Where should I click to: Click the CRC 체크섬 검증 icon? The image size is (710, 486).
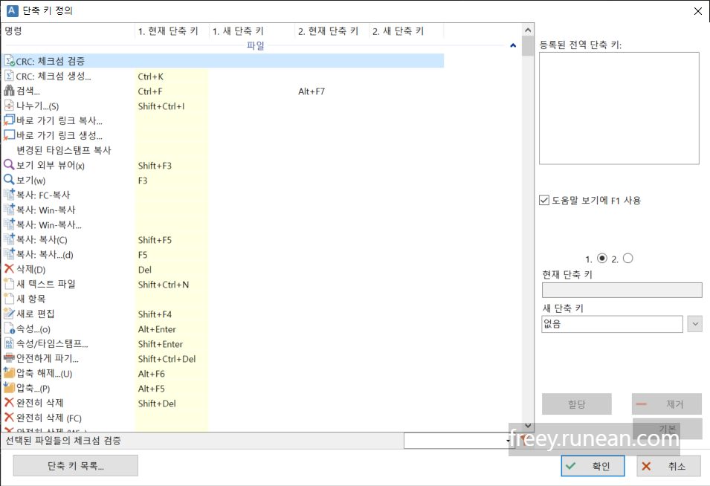point(9,61)
